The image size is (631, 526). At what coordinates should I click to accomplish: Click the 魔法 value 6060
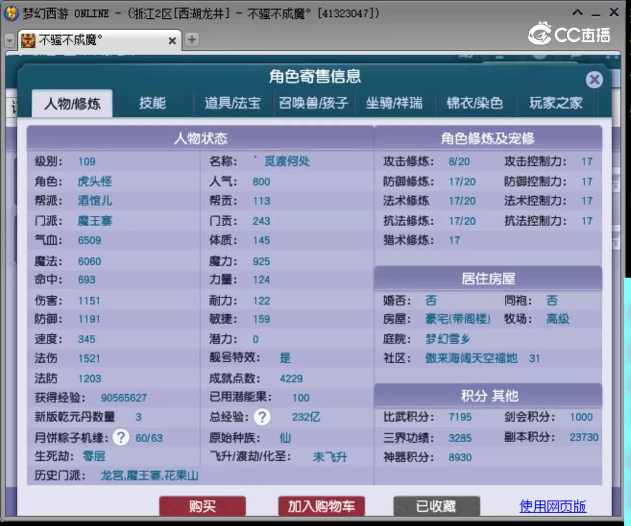[89, 261]
